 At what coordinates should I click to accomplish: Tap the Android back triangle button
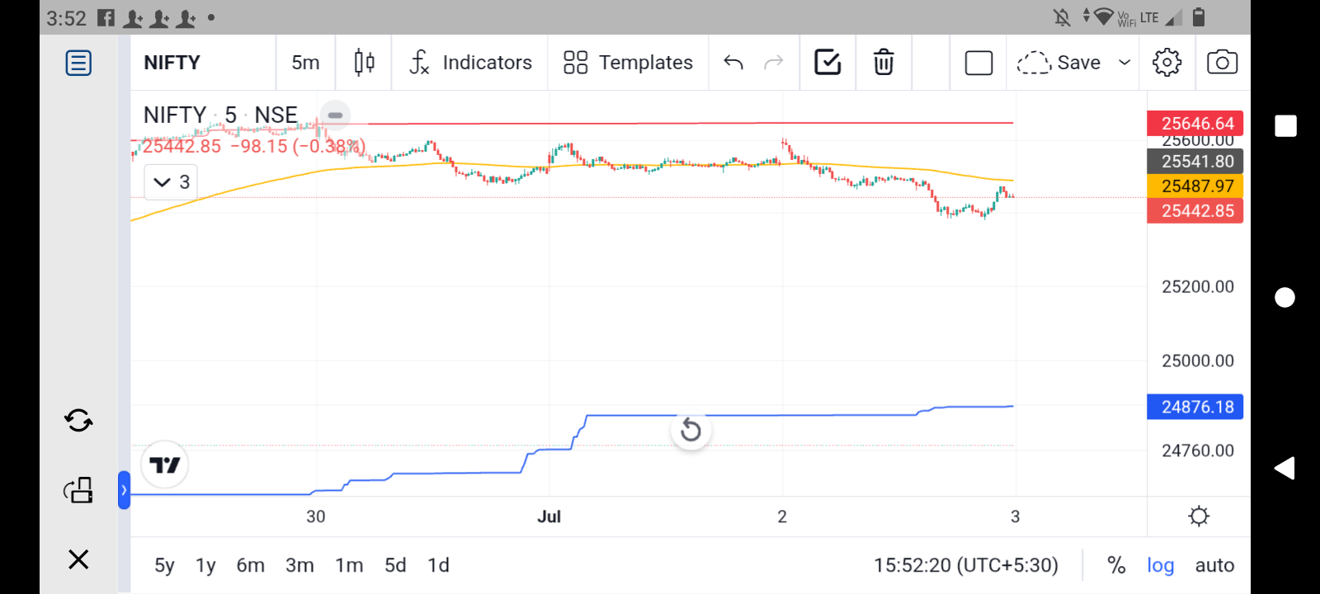click(x=1285, y=468)
